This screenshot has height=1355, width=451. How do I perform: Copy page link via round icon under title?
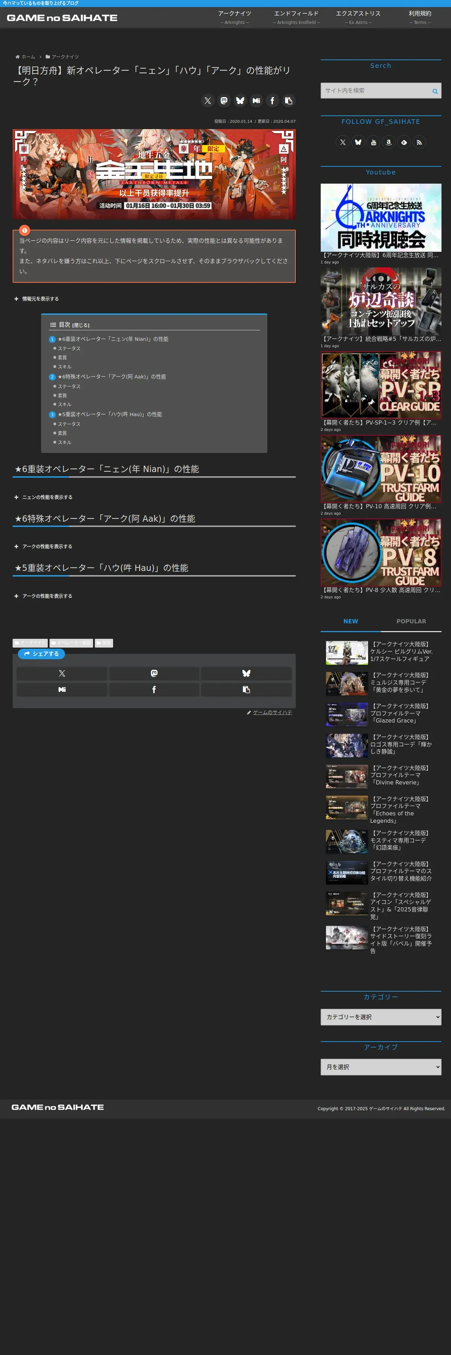(288, 101)
